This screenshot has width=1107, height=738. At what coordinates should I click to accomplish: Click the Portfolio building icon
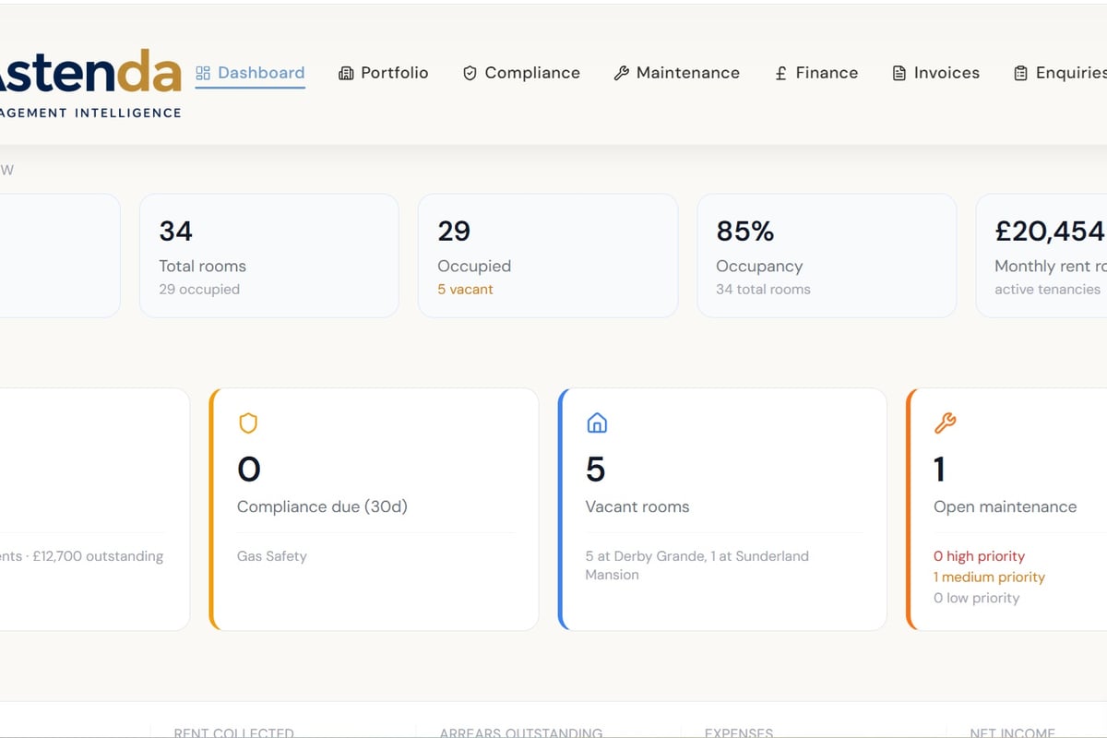[x=346, y=73]
